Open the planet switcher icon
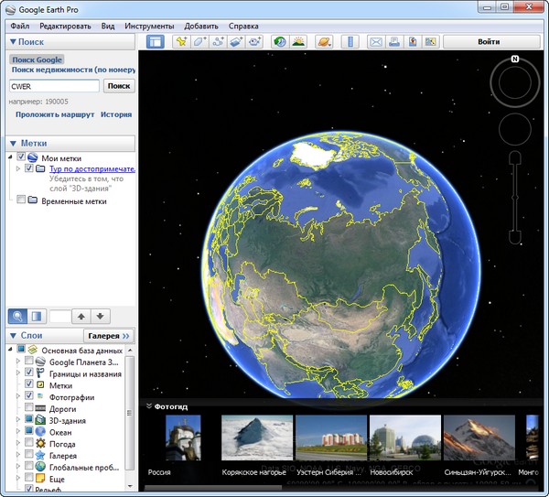This screenshot has height=497, width=549. (324, 42)
